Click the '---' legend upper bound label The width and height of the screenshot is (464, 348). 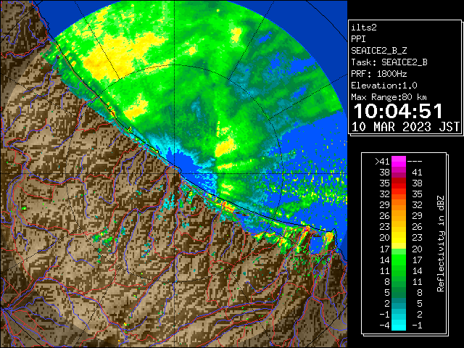415,162
